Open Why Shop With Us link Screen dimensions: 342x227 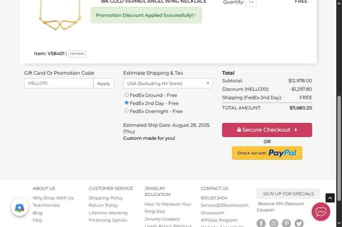53,198
